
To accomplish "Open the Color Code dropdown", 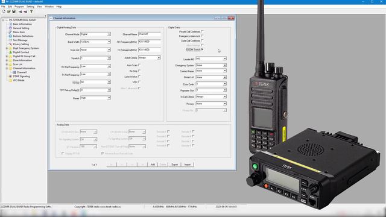I will click(225, 84).
